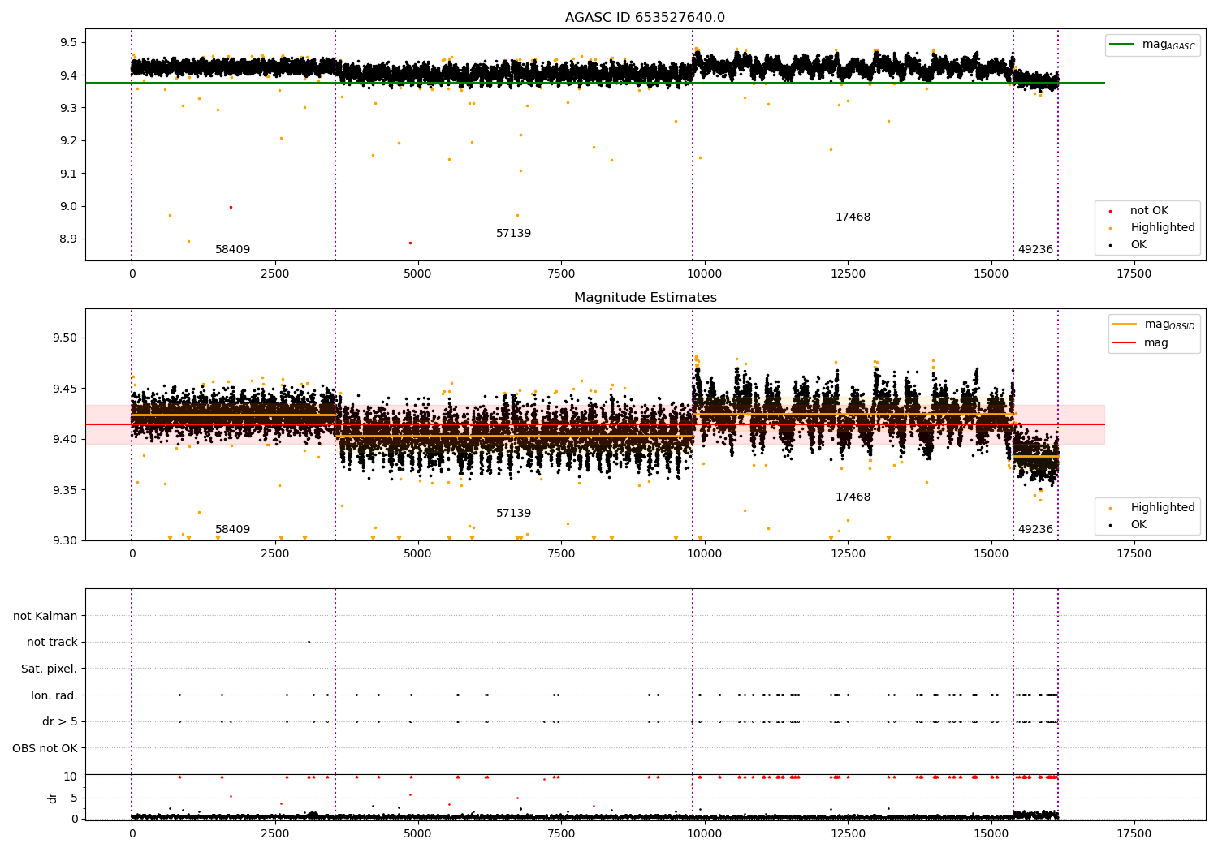This screenshot has height=852, width=1218.
Task: Click y-axis tick 9.5 on the top plot
Action: point(69,42)
